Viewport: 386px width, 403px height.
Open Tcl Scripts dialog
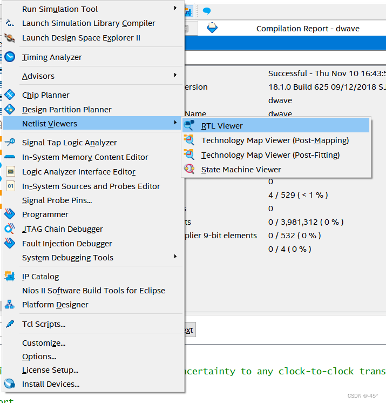coord(92,324)
